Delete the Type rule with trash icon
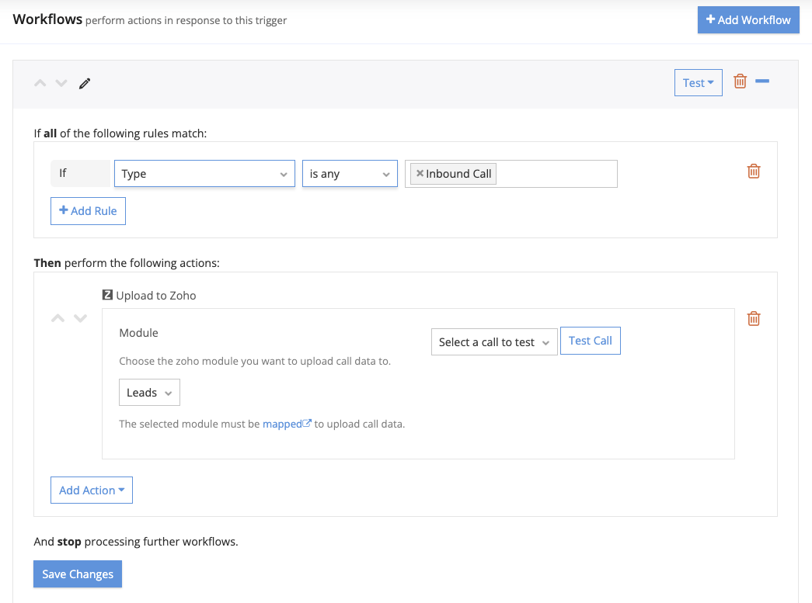 (753, 172)
